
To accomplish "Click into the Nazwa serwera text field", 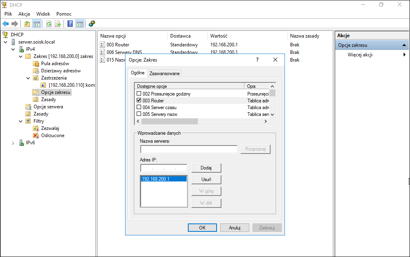I will 189,149.
